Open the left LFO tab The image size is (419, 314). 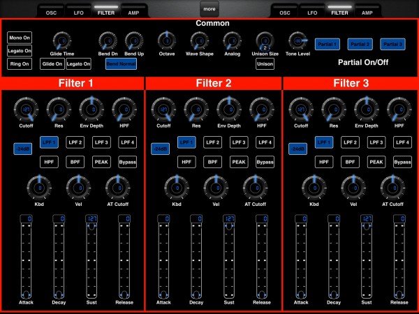78,11
